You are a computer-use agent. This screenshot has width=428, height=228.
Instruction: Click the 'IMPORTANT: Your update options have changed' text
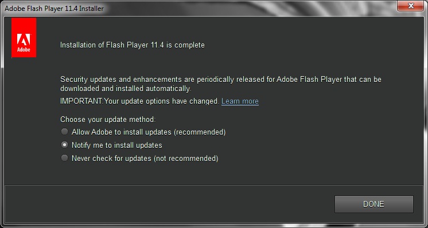coord(139,101)
